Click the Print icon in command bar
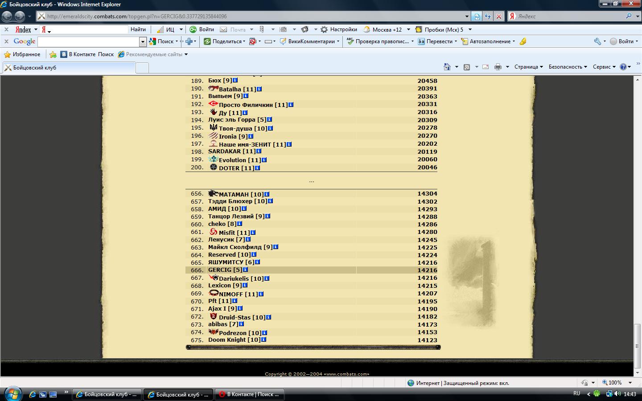This screenshot has width=642, height=401. click(x=498, y=67)
